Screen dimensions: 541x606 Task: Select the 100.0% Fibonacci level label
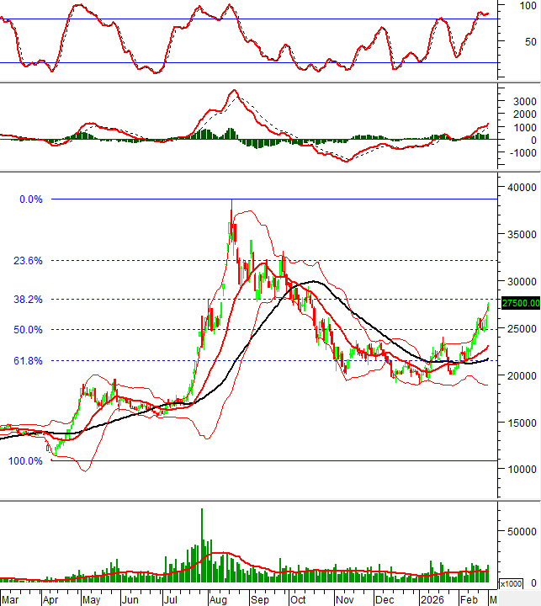[x=26, y=461]
